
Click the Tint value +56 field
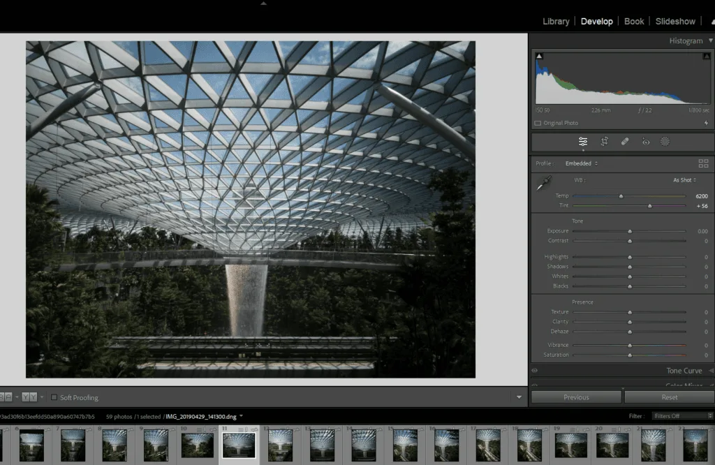(x=702, y=206)
